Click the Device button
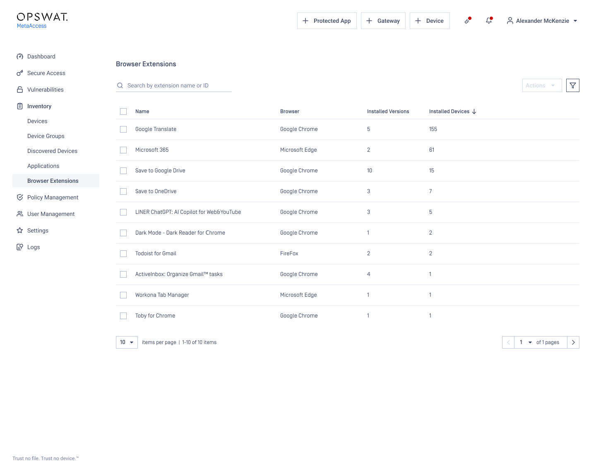Viewport: 596px width, 475px height. (430, 21)
